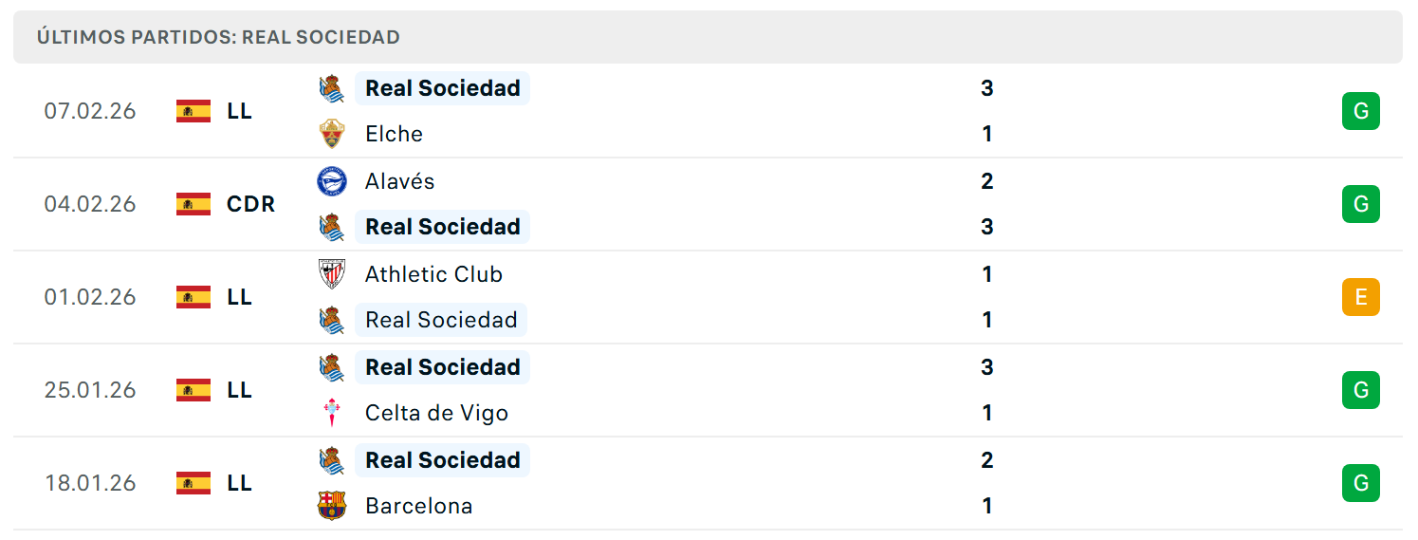Image resolution: width=1418 pixels, height=540 pixels.
Task: Open the Barcelona team link
Action: (x=418, y=506)
